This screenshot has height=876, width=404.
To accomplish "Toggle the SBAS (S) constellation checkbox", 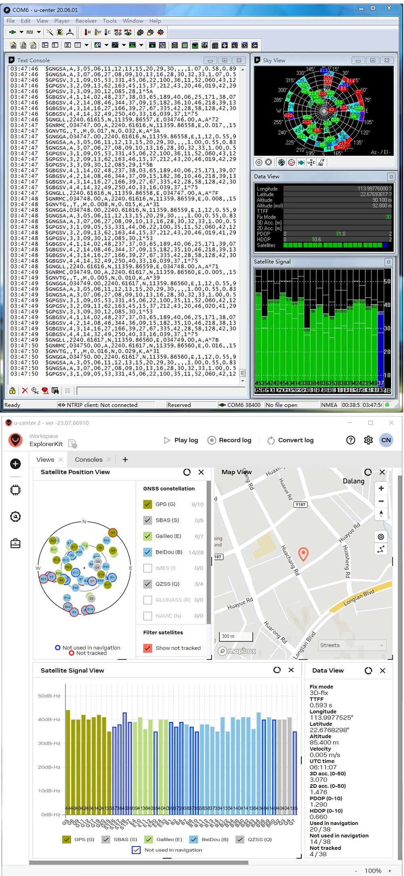I will pyautogui.click(x=147, y=520).
